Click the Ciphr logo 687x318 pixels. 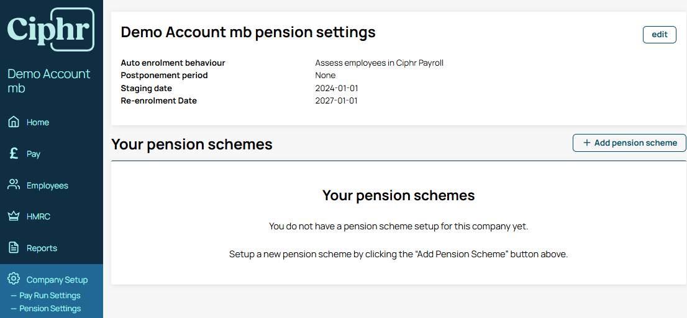pos(51,29)
